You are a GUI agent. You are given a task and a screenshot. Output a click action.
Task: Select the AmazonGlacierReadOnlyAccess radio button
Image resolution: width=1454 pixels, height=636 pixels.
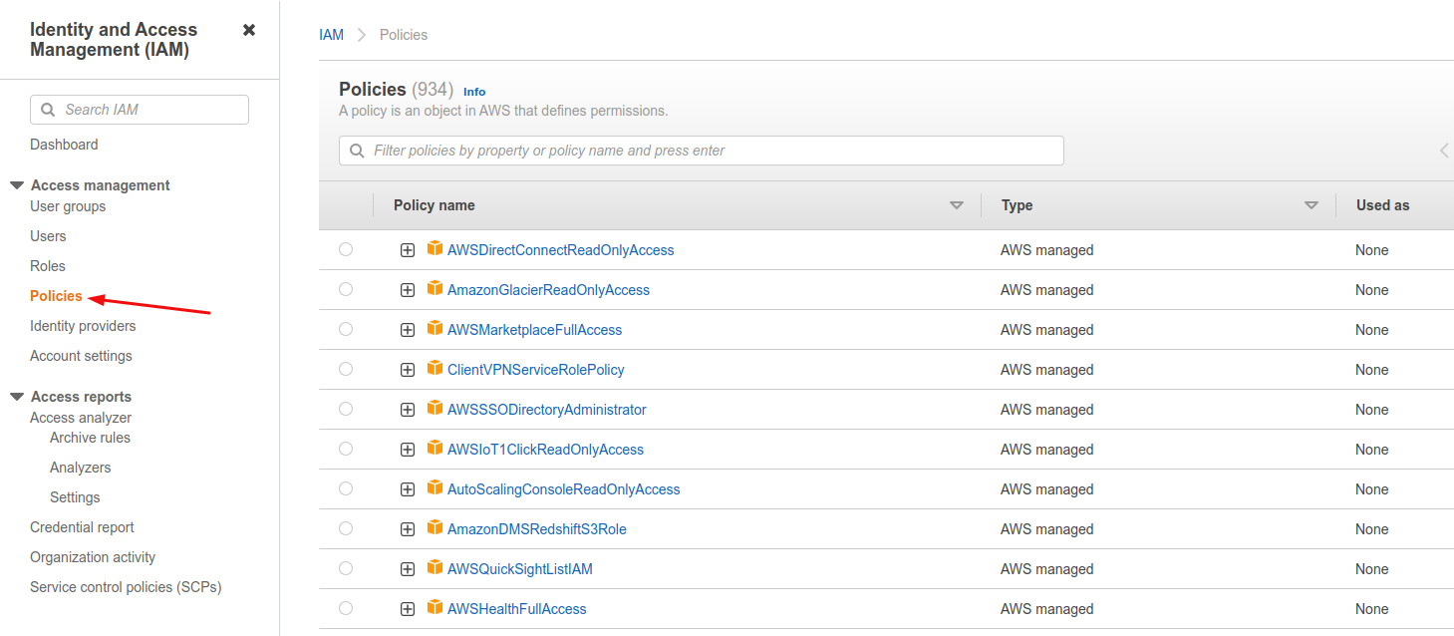346,289
